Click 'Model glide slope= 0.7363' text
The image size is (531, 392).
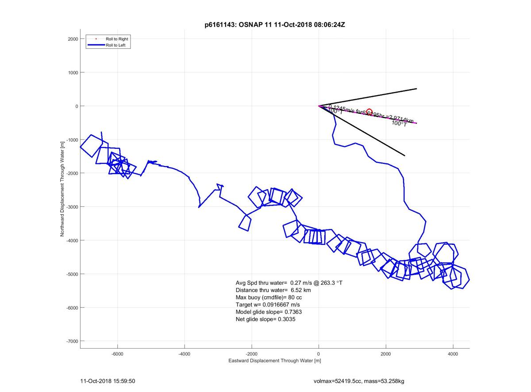[x=269, y=312]
